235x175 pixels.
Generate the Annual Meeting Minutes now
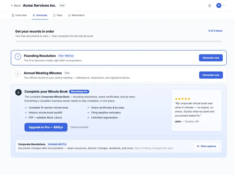[211, 75]
